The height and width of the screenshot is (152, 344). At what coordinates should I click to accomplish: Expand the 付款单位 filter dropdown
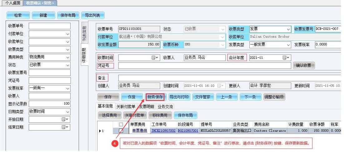coord(68,34)
